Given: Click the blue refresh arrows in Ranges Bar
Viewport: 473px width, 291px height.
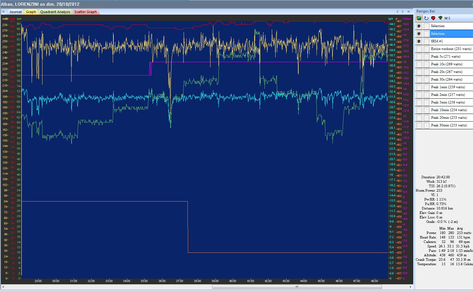Looking at the screenshot, I should [x=426, y=18].
